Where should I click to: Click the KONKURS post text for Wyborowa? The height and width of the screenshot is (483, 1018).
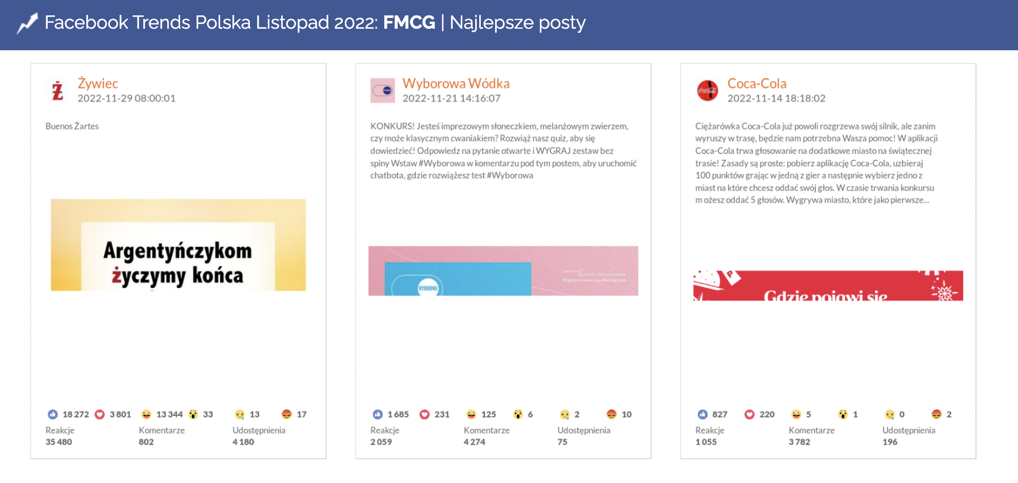point(503,151)
